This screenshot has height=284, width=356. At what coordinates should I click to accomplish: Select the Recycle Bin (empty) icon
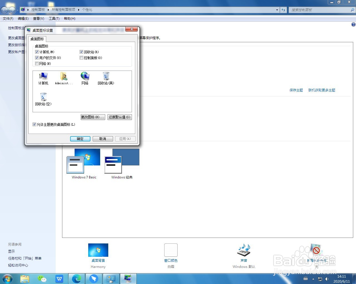point(43,99)
